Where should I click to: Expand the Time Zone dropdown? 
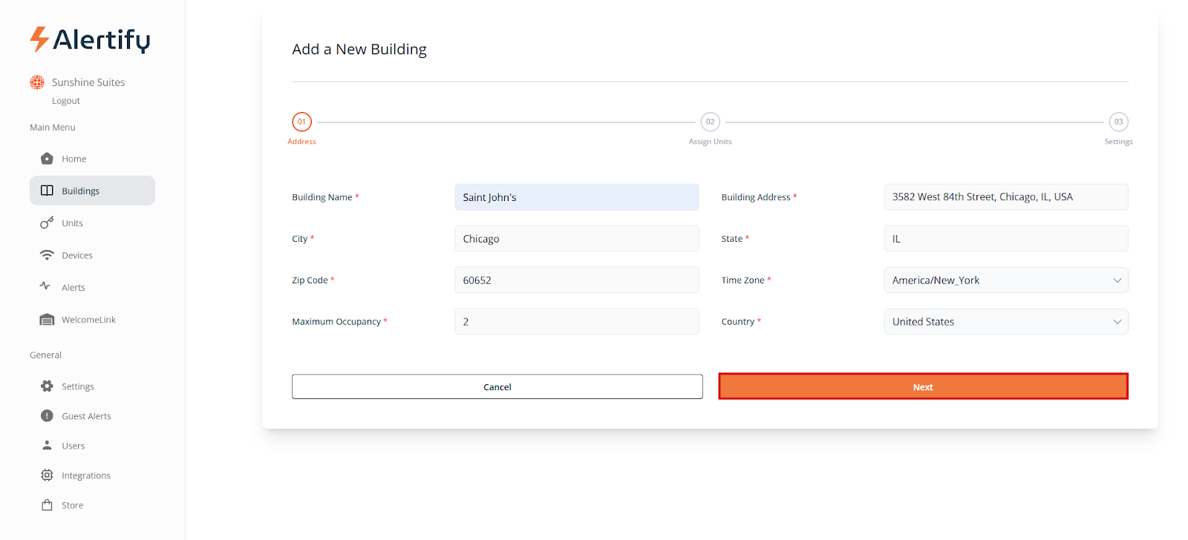coord(1005,280)
